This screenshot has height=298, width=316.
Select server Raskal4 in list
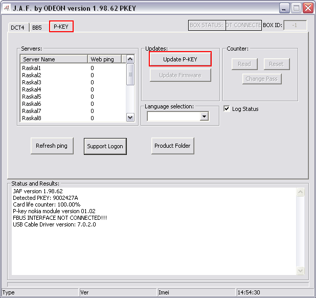click(73, 89)
